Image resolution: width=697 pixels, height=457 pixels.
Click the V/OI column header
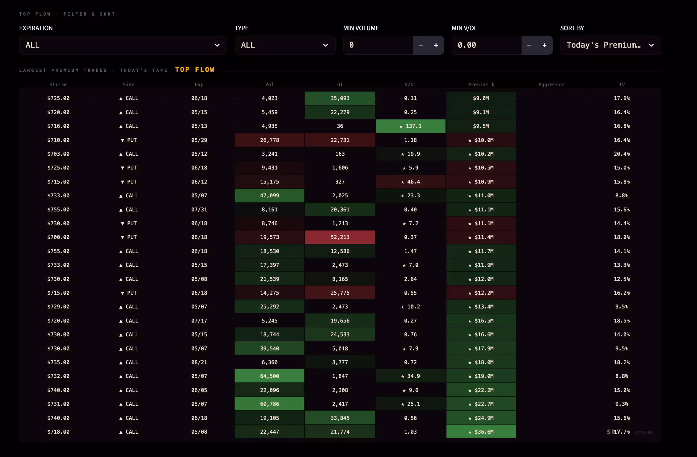coord(410,85)
